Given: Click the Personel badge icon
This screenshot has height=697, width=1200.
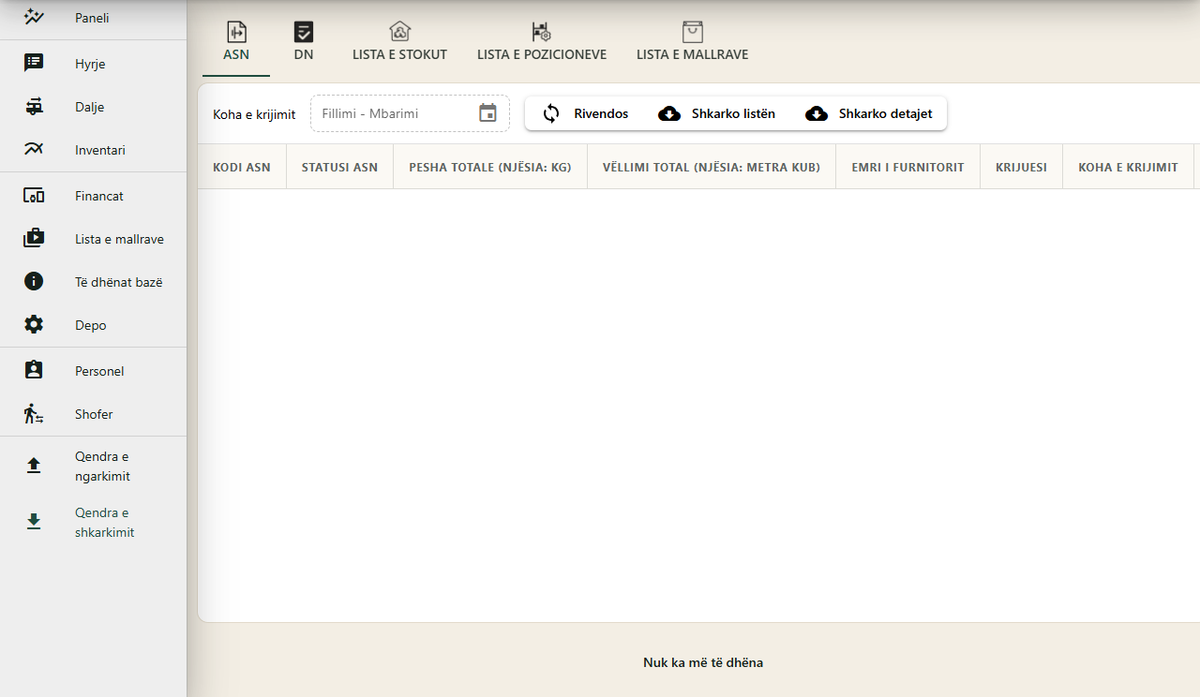Looking at the screenshot, I should click(x=34, y=371).
